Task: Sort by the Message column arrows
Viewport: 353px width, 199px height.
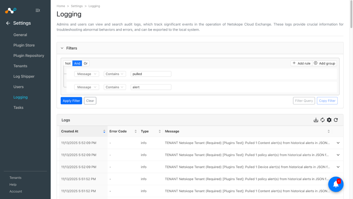Action: 329,131
